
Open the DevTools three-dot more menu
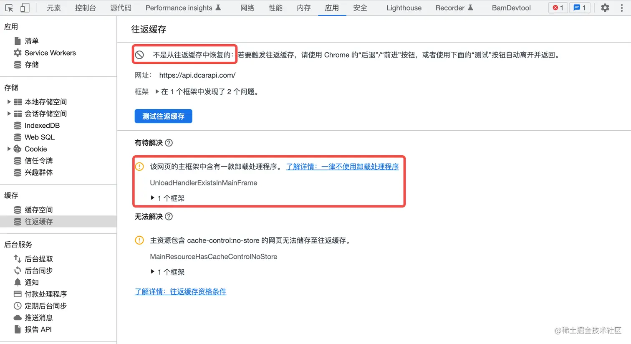click(622, 8)
